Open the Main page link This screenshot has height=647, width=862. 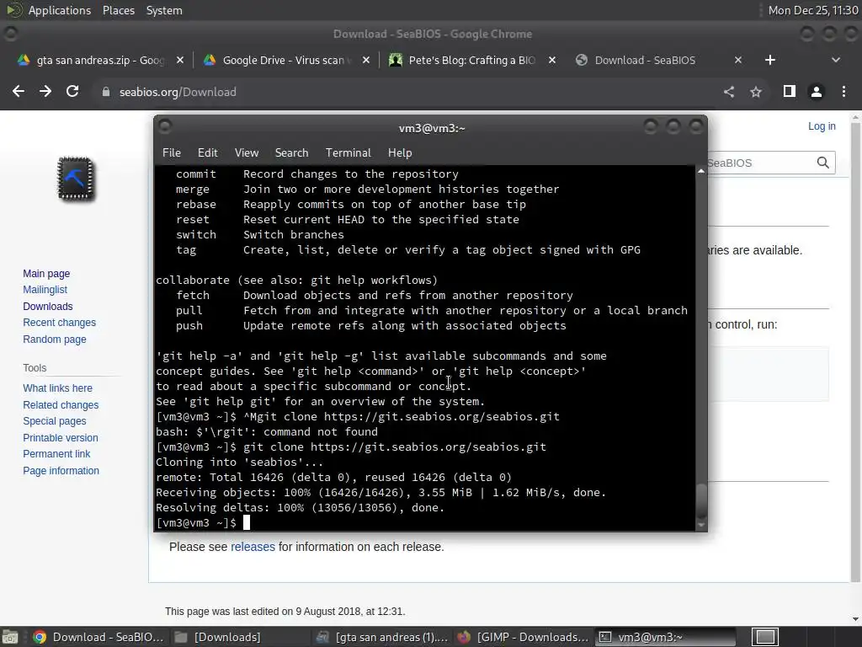(x=46, y=274)
